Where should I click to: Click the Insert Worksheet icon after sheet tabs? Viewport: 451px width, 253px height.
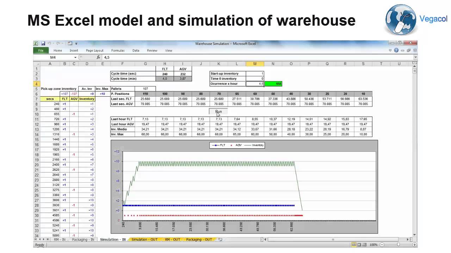(220, 239)
